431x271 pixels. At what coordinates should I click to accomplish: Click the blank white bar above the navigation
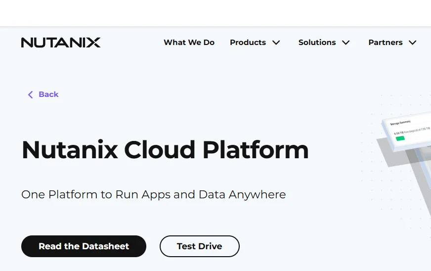coord(215,13)
